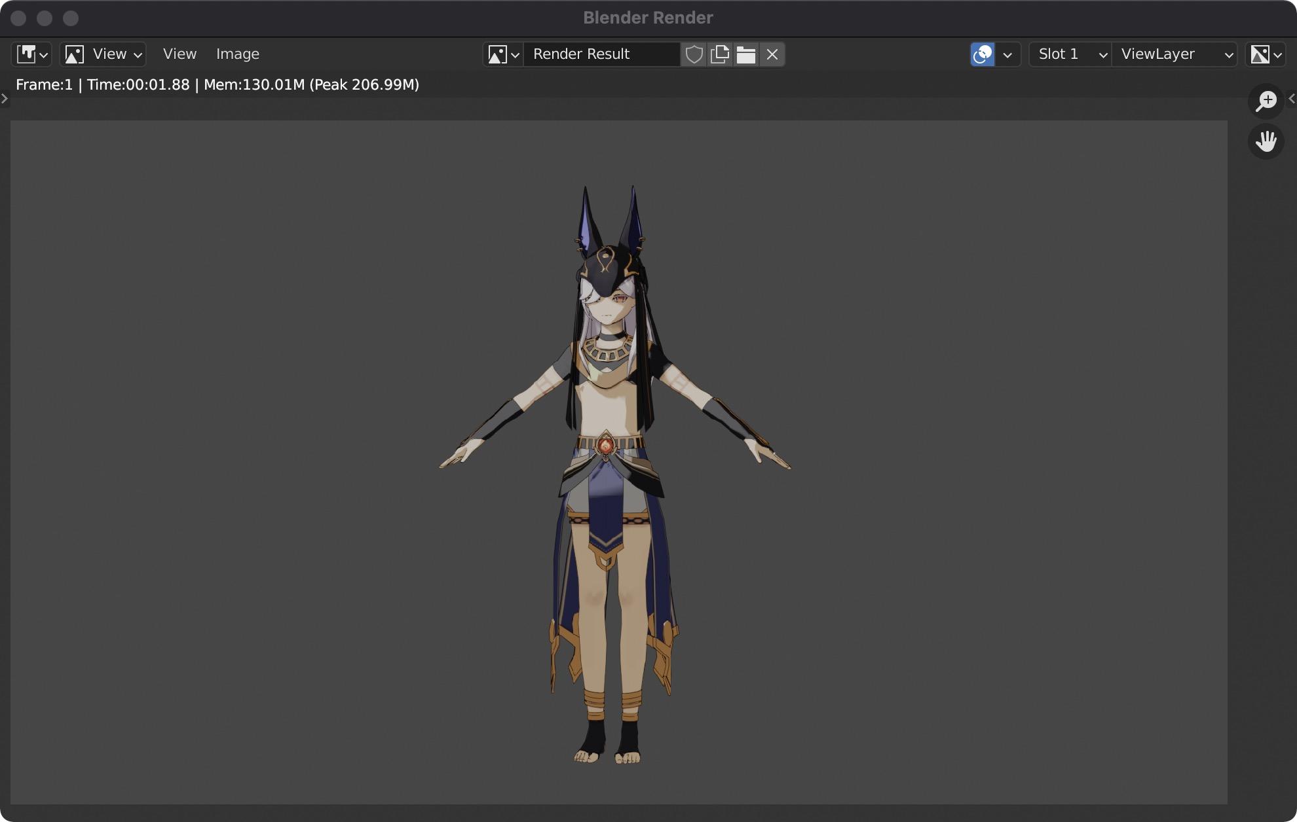Browse images with the image datablock dropdown
Screen dimensions: 1297x822
[x=503, y=54]
